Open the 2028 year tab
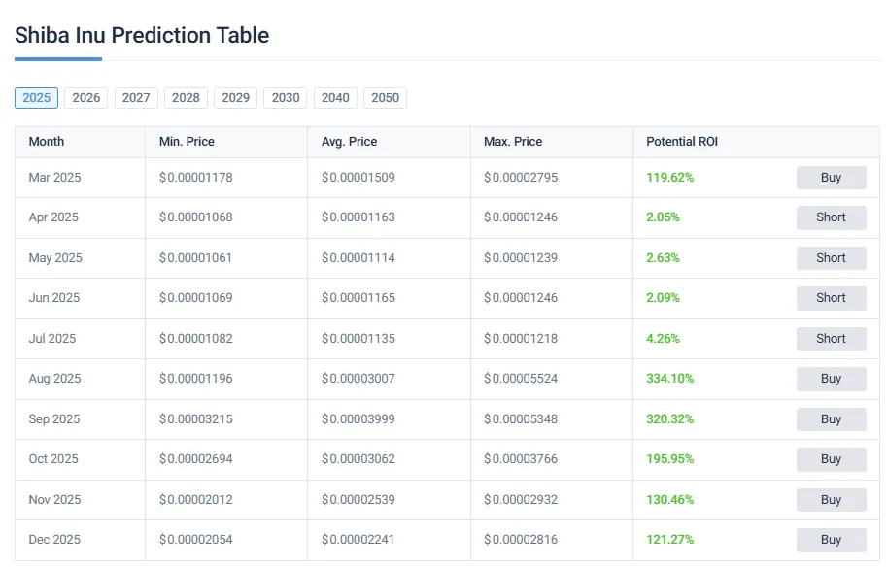 click(186, 97)
